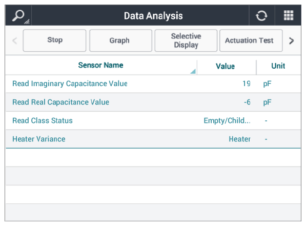Select Read Real Capacitance Value row
The height and width of the screenshot is (226, 306).
coord(153,102)
